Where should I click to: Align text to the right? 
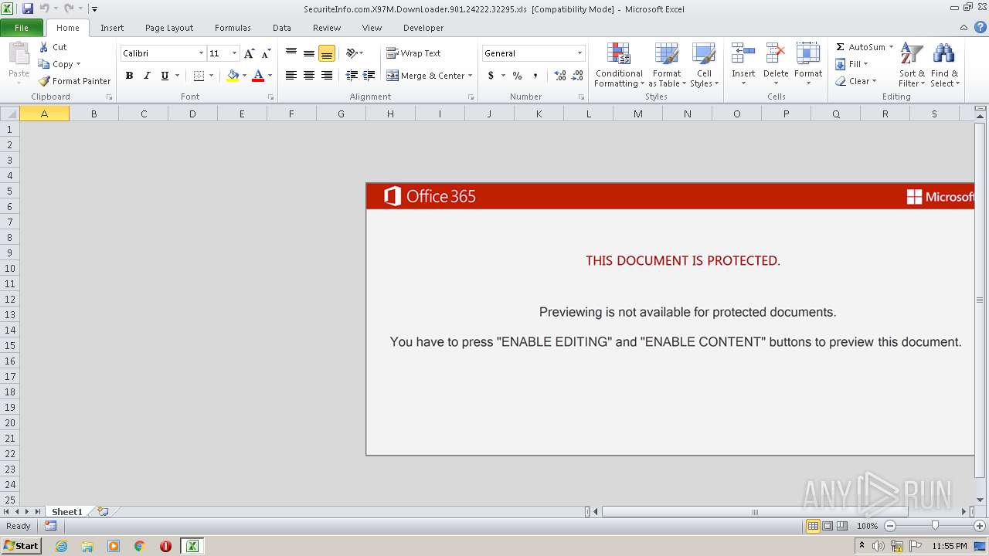pos(327,76)
